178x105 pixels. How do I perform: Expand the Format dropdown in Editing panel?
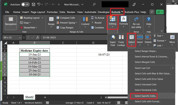click(x=166, y=41)
